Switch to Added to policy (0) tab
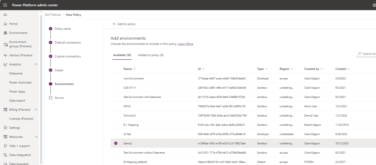This screenshot has height=165, width=376. pyautogui.click(x=151, y=55)
